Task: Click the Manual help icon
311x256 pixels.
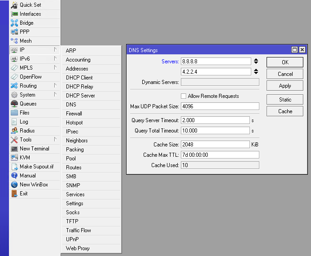Action: click(x=14, y=176)
